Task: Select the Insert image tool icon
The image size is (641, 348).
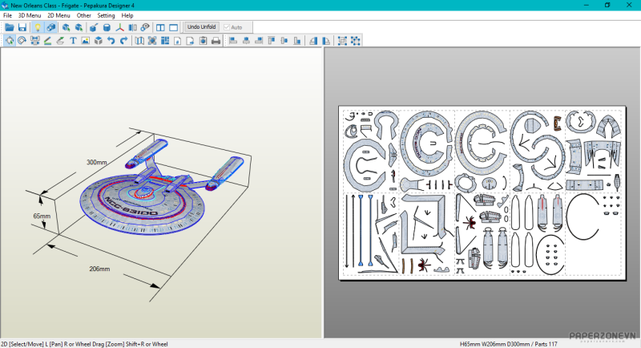Action: pyautogui.click(x=86, y=40)
